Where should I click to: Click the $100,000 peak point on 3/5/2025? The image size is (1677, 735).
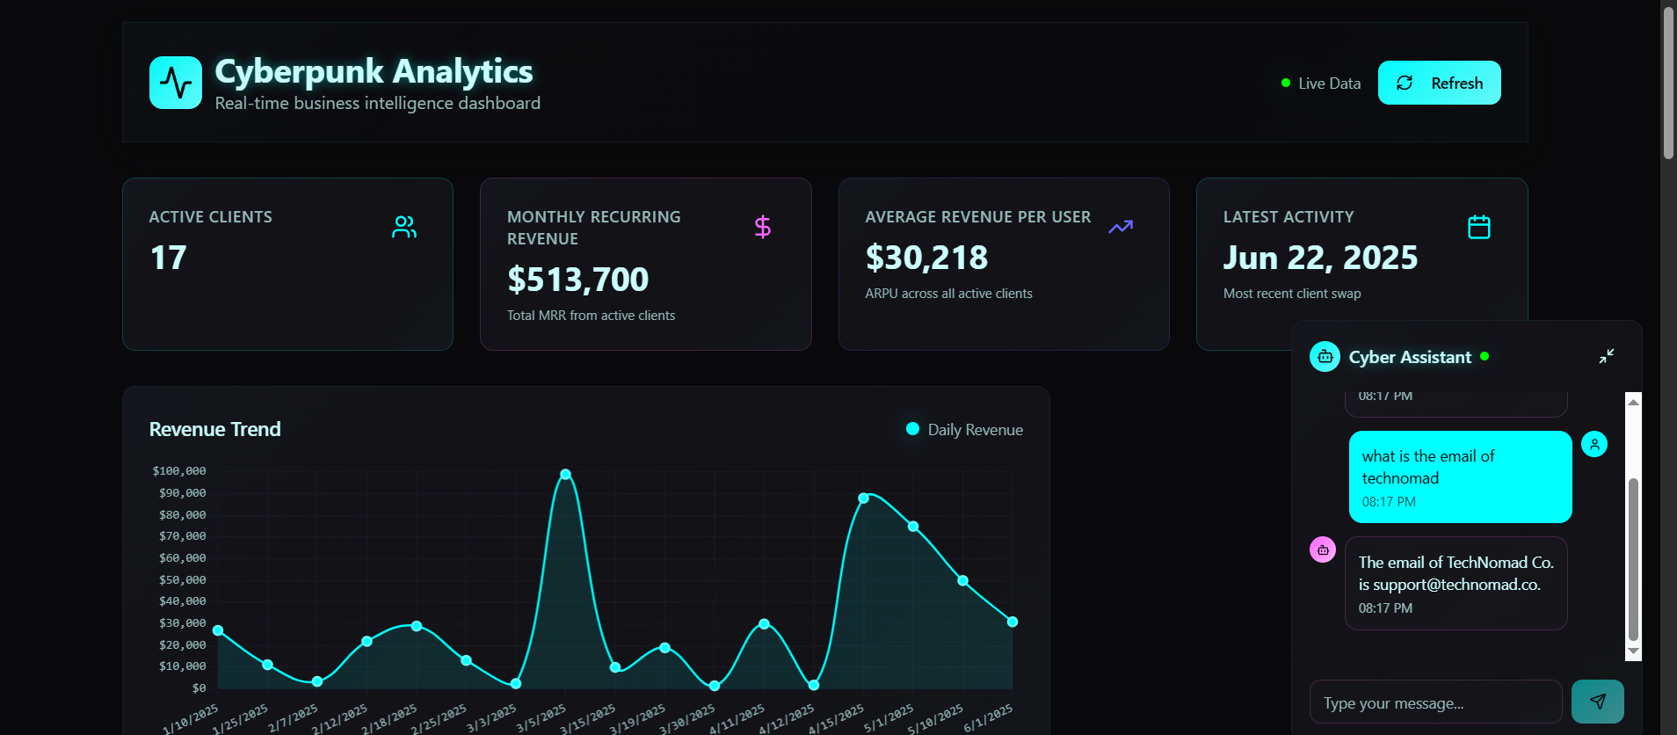565,475
